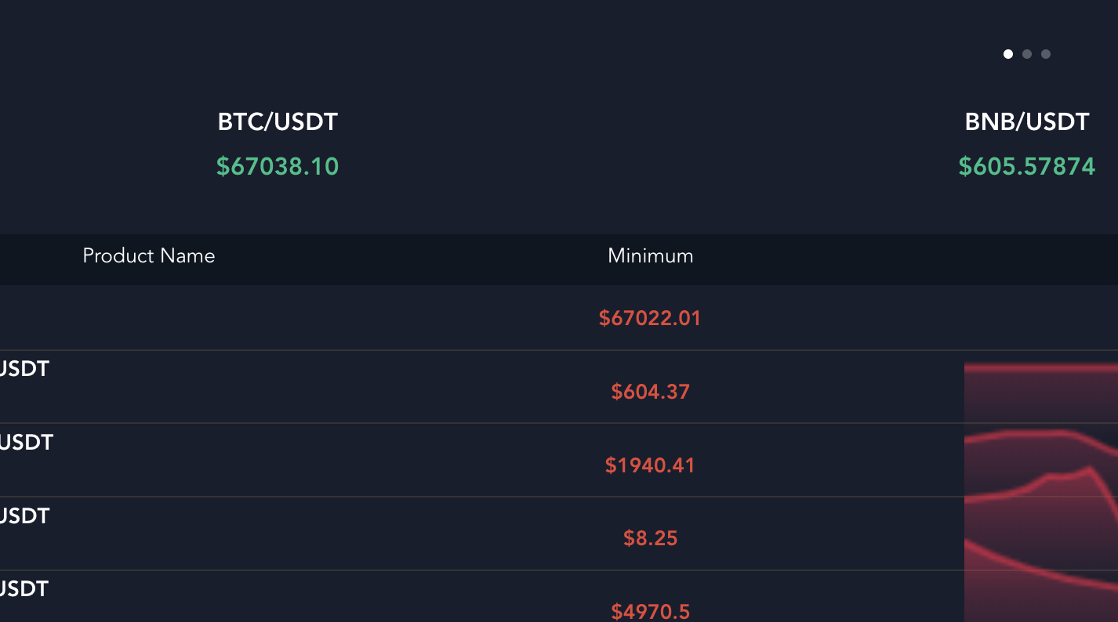This screenshot has width=1118, height=622.
Task: Open the BTC/USDT ticker pair
Action: tap(278, 122)
